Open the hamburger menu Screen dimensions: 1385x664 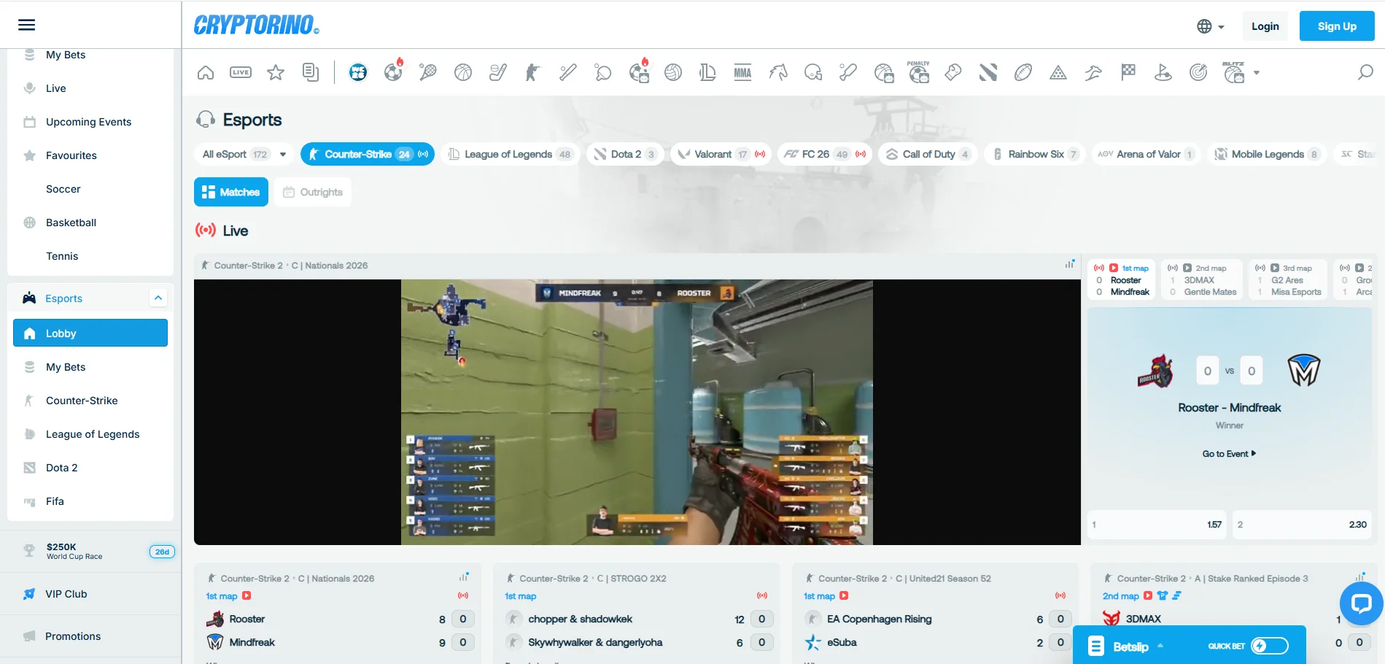click(26, 25)
